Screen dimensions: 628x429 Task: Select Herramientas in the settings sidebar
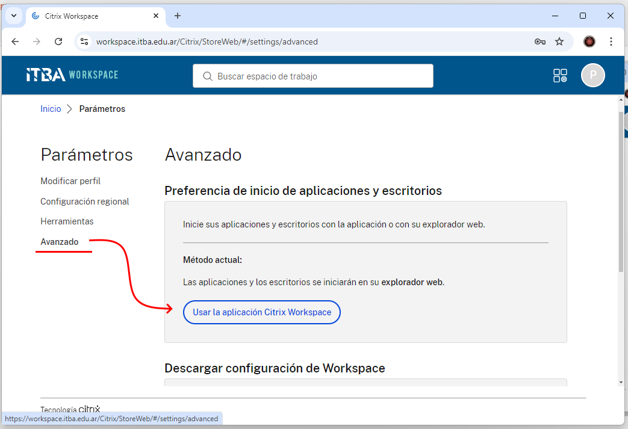point(67,221)
